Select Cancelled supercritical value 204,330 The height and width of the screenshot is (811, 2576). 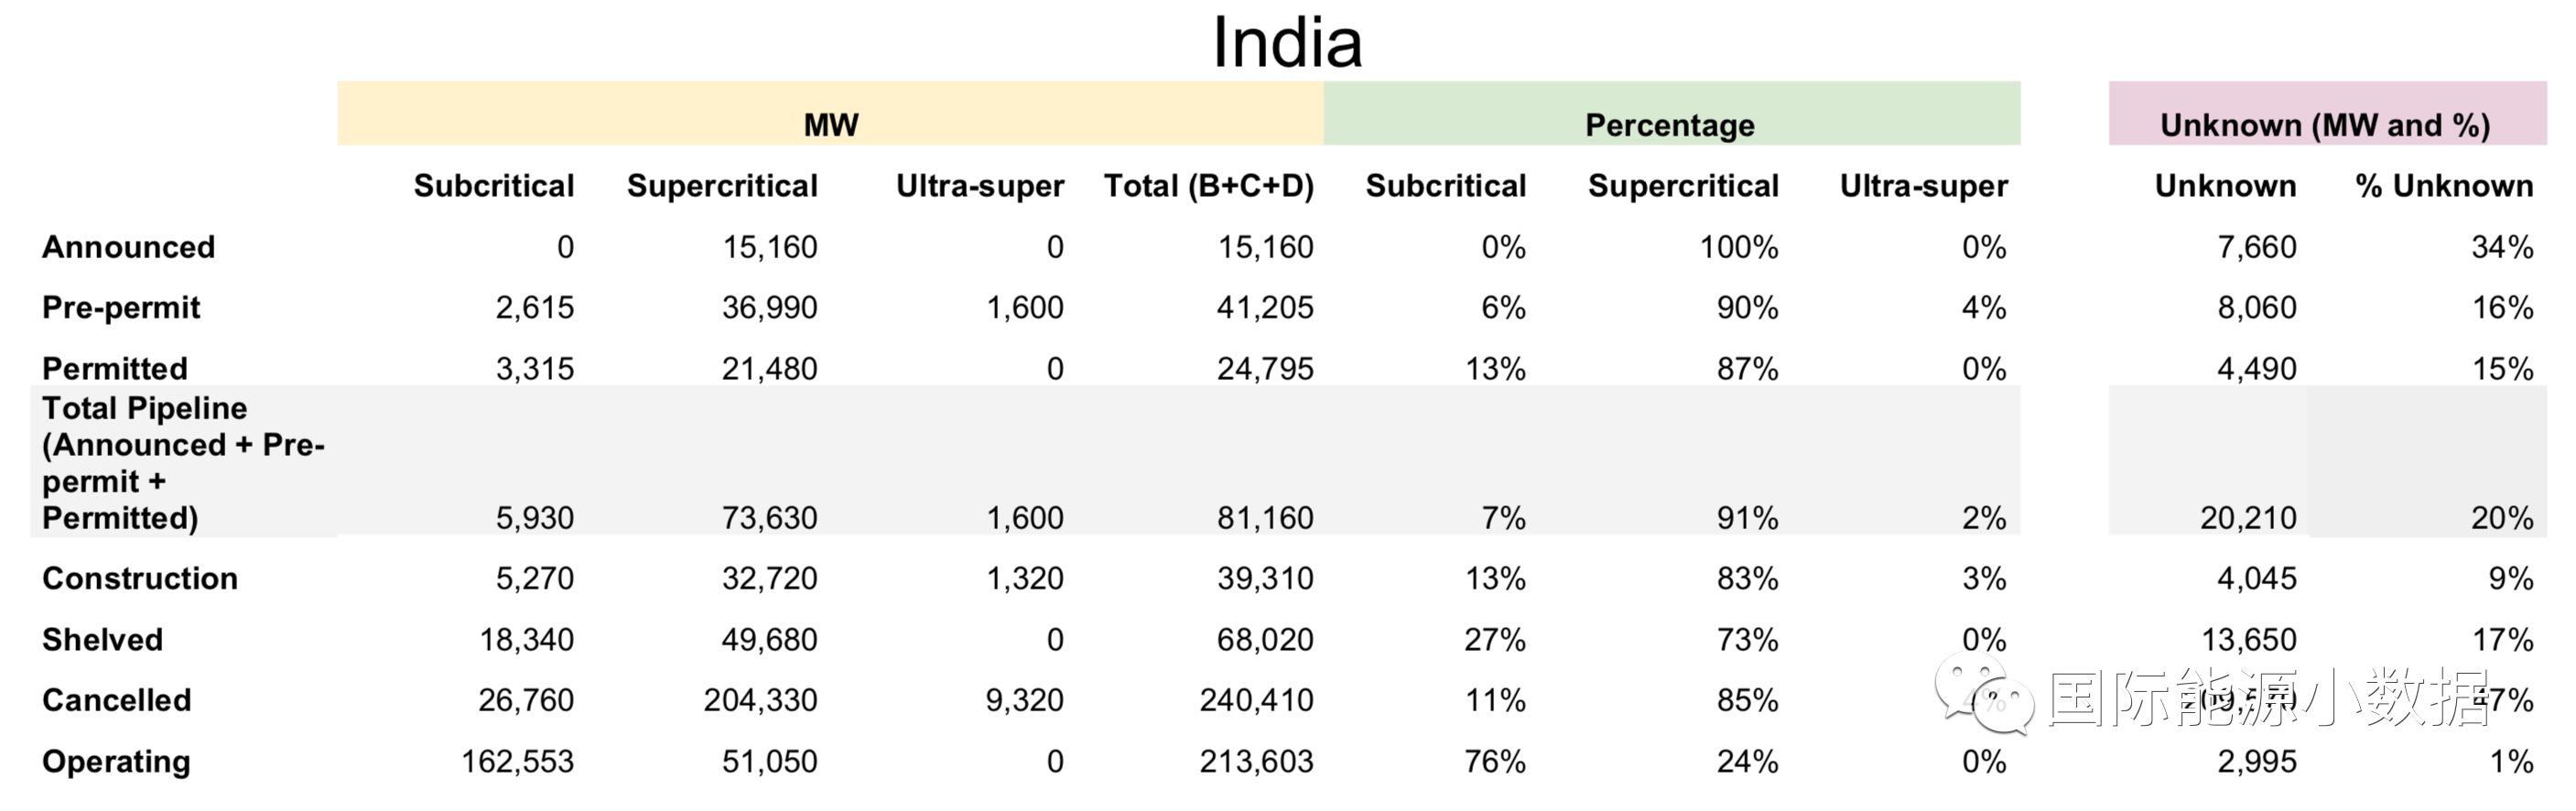tap(760, 700)
